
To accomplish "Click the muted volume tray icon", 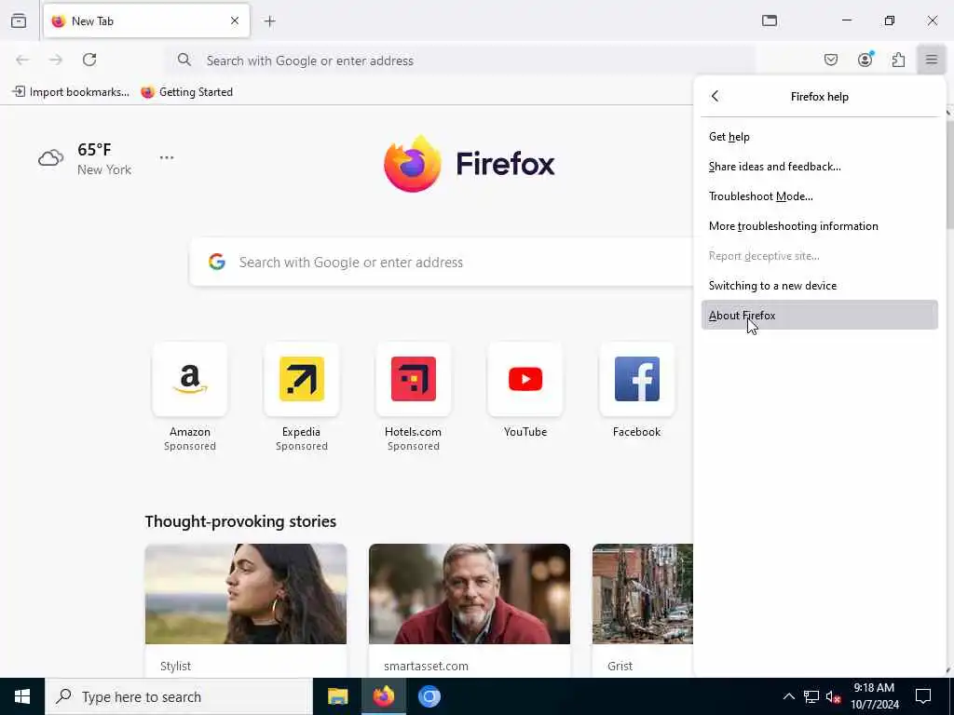I will 834,696.
